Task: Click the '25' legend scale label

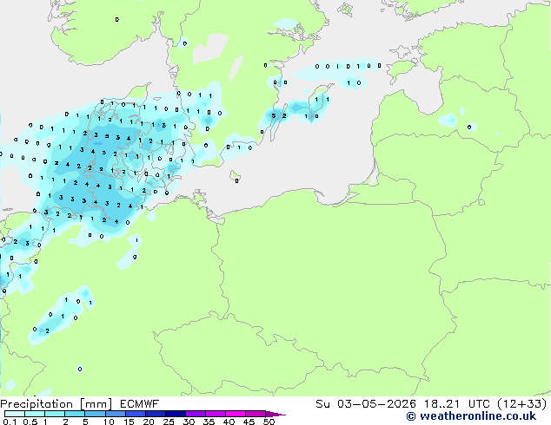Action: (x=169, y=422)
